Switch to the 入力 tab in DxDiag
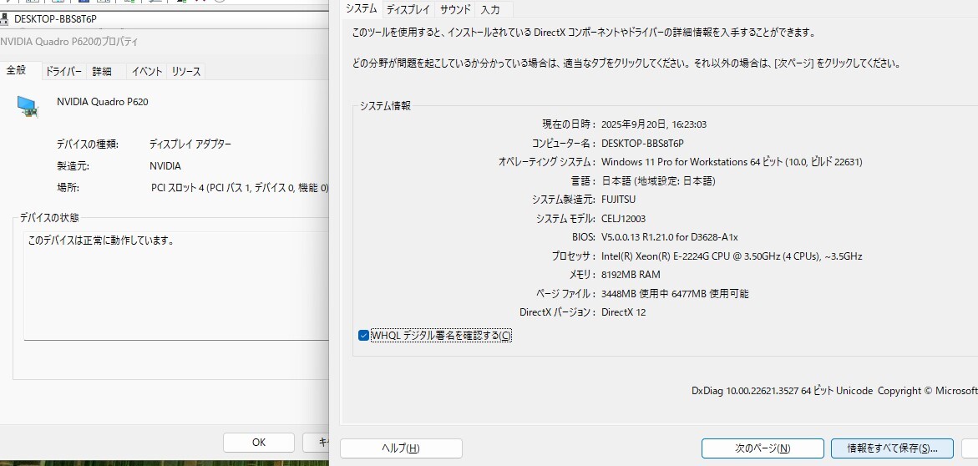Screen dimensions: 978x466 click(490, 9)
